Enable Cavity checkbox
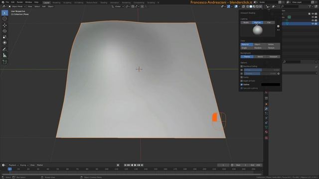 [242, 78]
